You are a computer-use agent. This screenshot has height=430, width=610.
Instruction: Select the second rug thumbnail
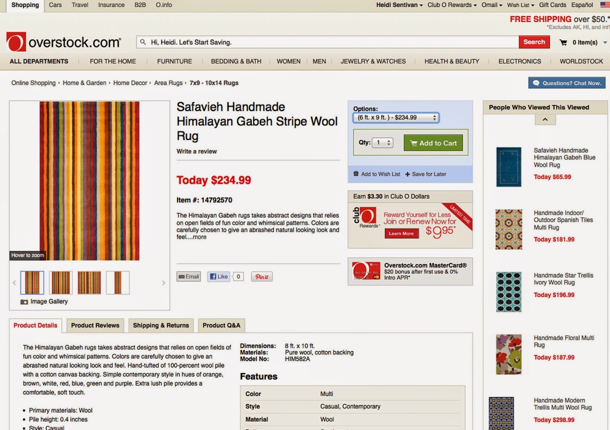(61, 283)
